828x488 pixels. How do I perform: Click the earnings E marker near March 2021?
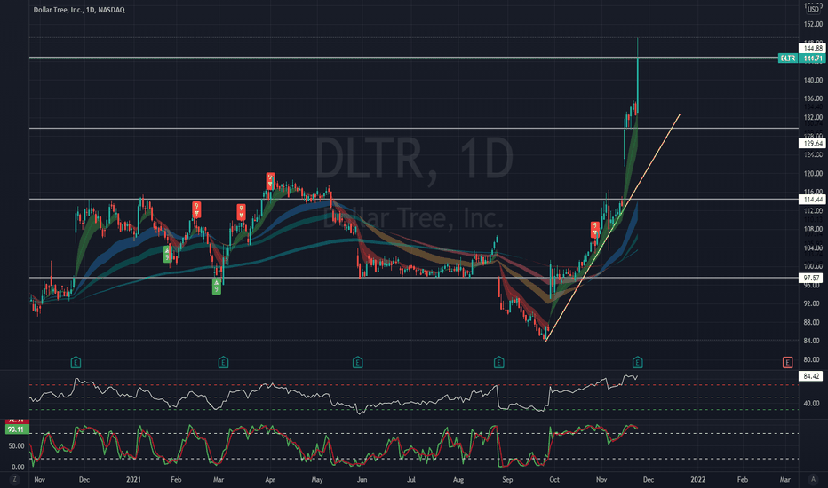(223, 362)
